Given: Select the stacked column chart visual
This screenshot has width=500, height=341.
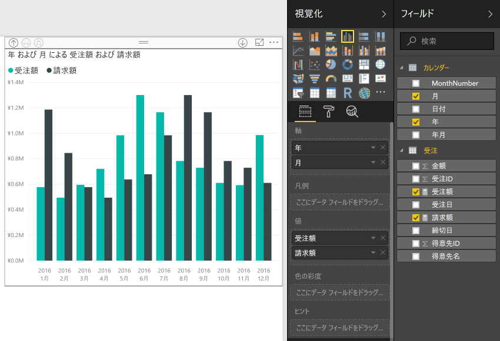Looking at the screenshot, I should [x=315, y=37].
